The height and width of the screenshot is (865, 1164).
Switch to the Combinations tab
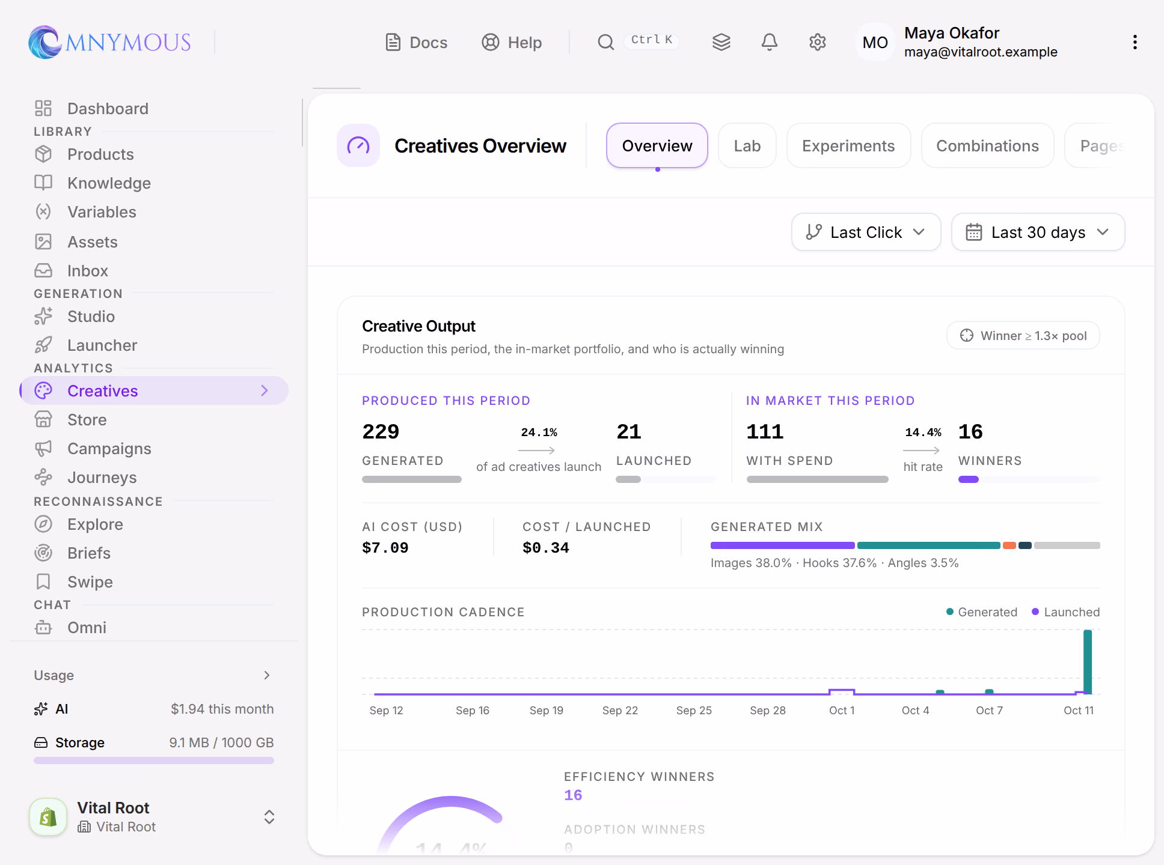click(x=987, y=146)
